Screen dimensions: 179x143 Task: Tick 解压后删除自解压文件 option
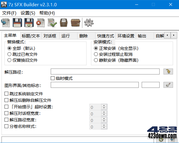(7, 100)
